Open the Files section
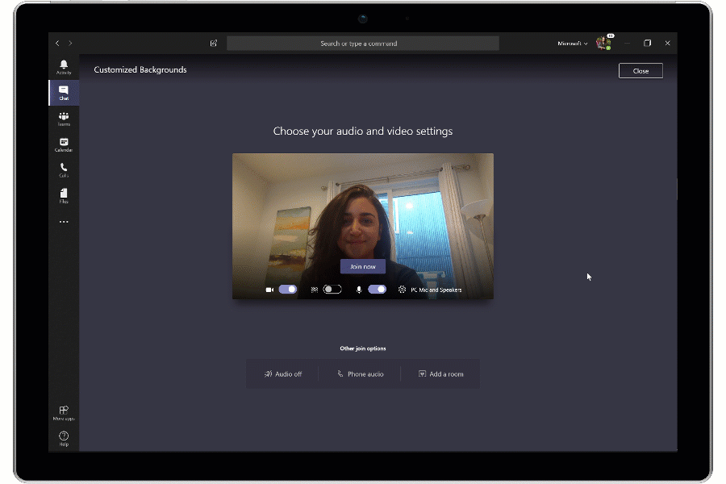Viewport: 726px width, 484px height. (64, 194)
